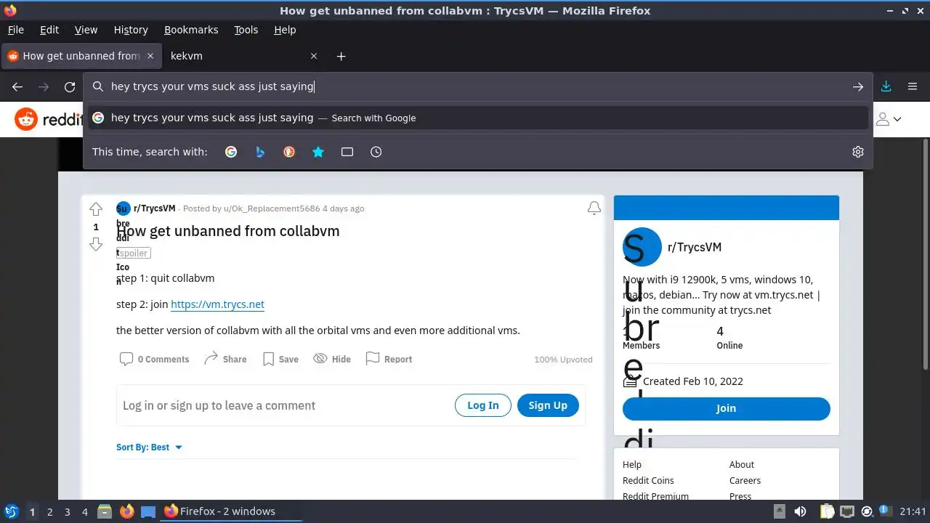This screenshot has width=930, height=523.
Task: Open the Tools menu
Action: point(246,30)
